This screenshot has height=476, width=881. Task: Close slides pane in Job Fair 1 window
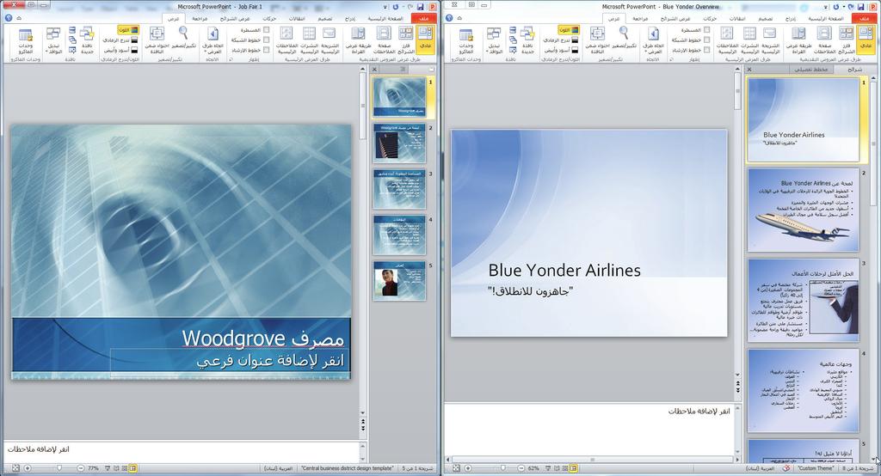tap(375, 70)
